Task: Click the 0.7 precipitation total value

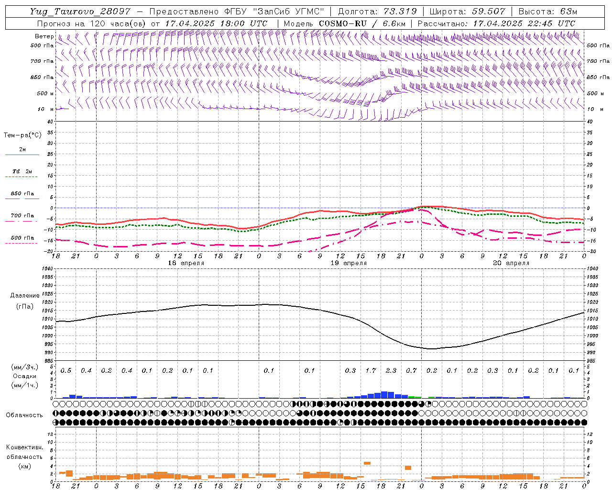Action: 411,370
